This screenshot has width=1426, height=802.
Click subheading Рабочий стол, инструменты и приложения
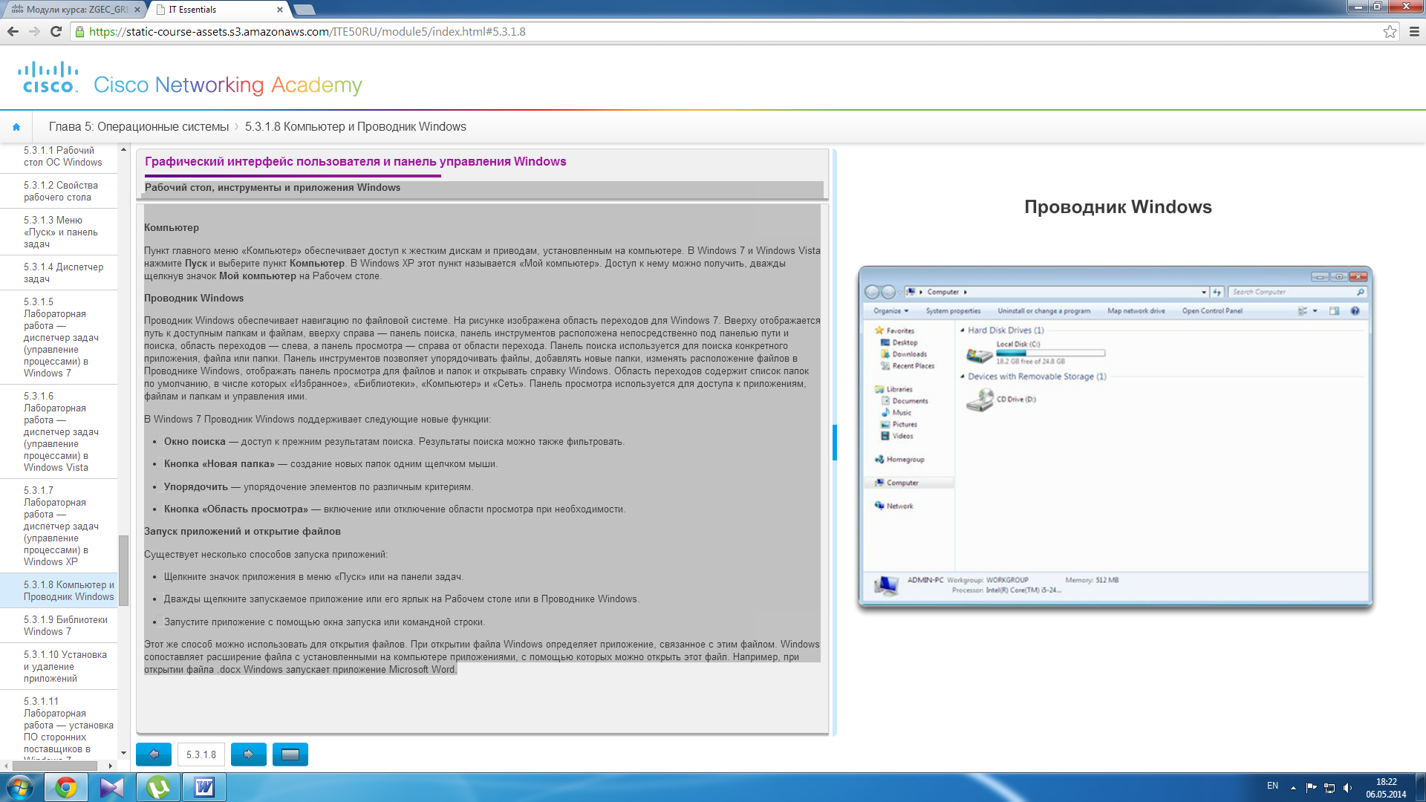click(x=273, y=188)
